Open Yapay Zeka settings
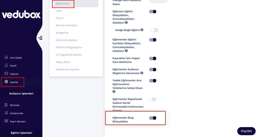This screenshot has width=261, height=137. click(x=63, y=62)
